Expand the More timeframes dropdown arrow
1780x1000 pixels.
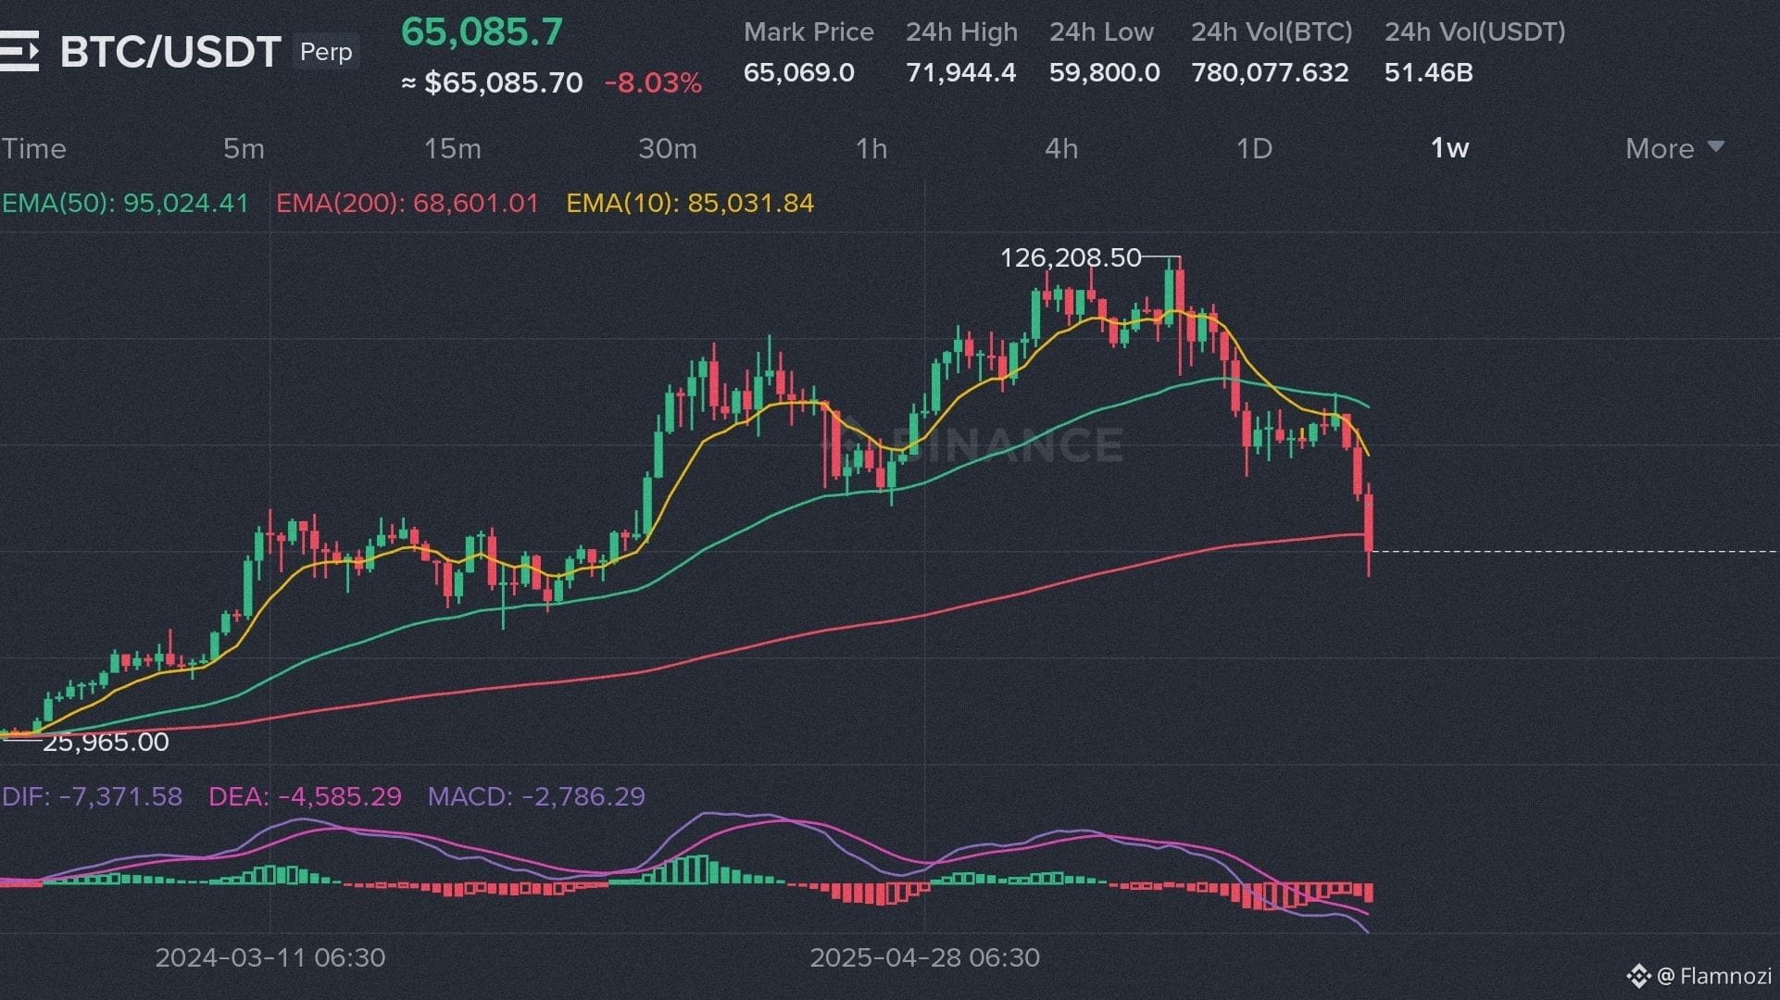pyautogui.click(x=1715, y=147)
